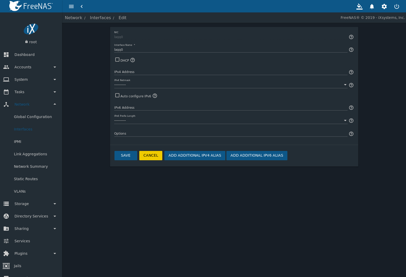This screenshot has height=277, width=406.
Task: Click the Dashboard grid icon
Action: 6,55
